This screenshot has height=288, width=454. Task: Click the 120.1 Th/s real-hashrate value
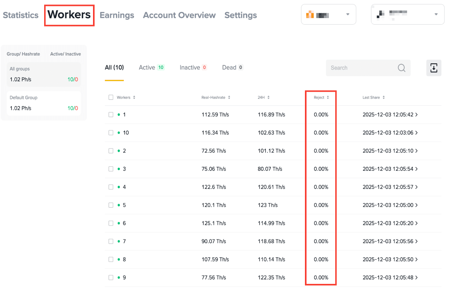point(214,205)
